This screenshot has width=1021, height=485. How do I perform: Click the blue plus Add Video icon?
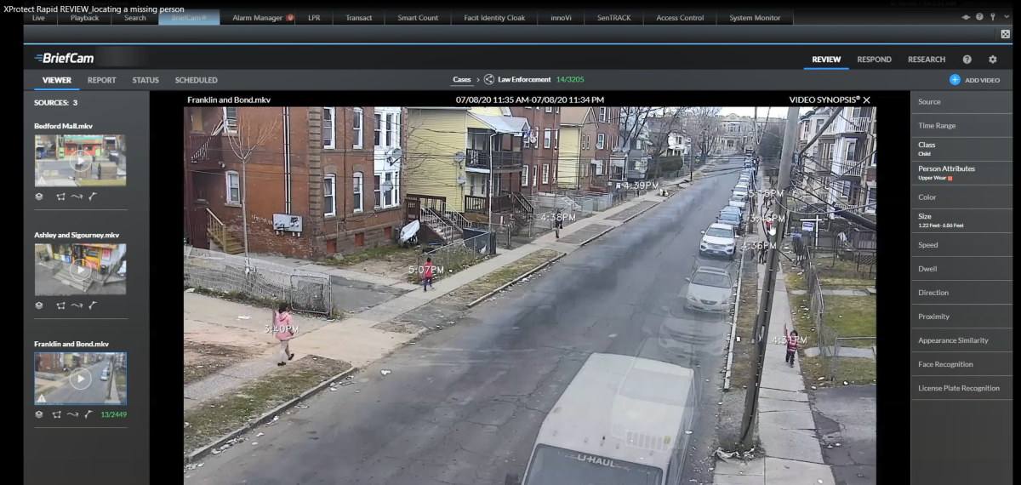point(955,80)
